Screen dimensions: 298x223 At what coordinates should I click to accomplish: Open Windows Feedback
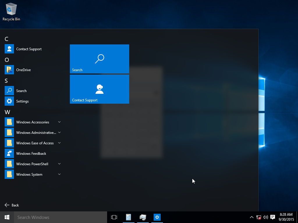pyautogui.click(x=31, y=153)
